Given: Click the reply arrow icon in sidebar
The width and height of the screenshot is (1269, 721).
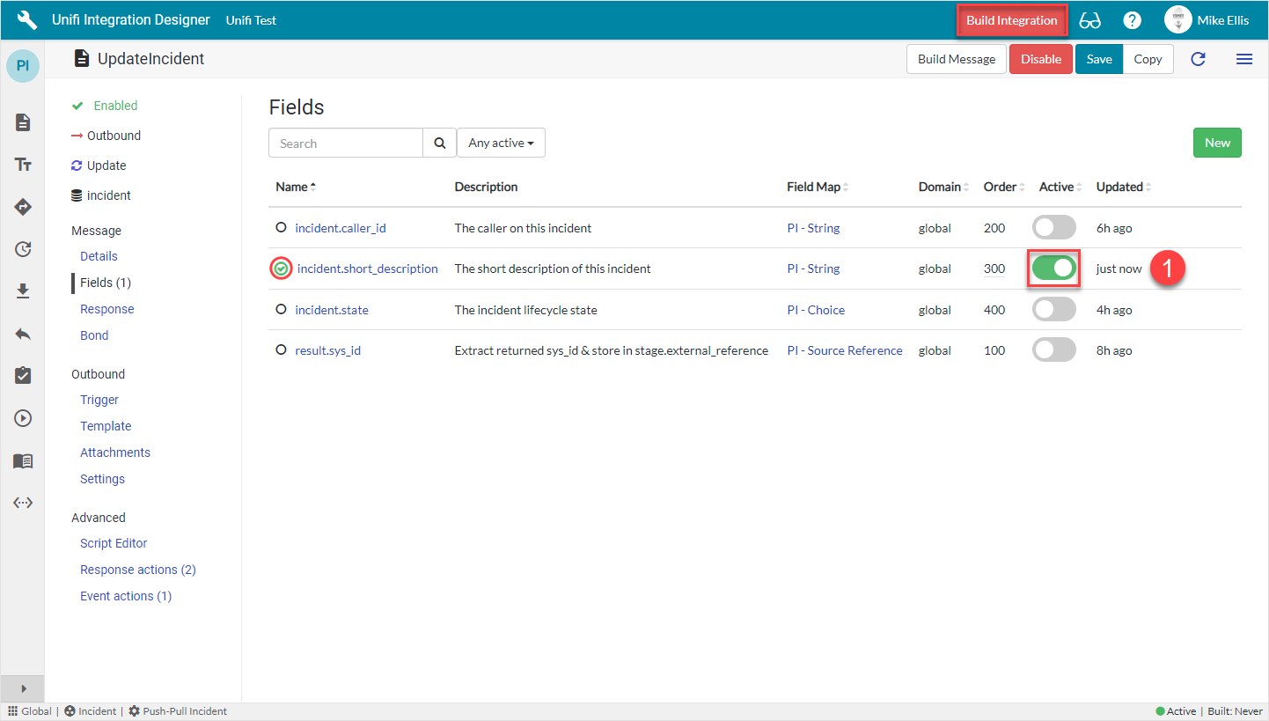Looking at the screenshot, I should 23,334.
